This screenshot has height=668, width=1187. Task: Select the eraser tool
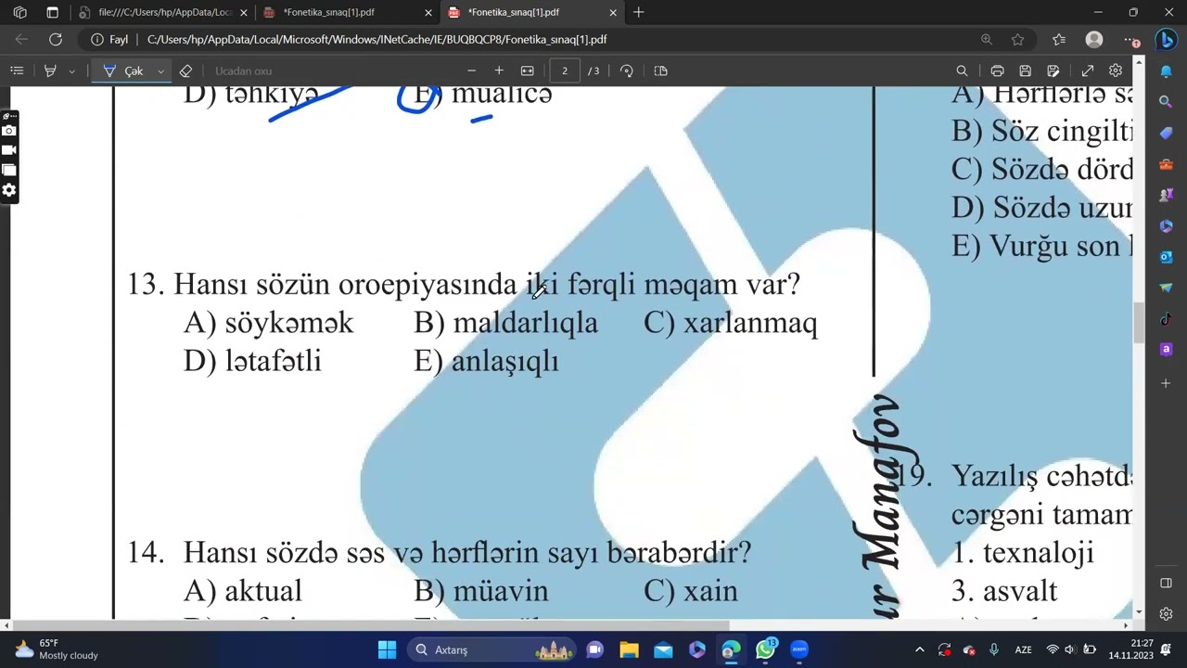(185, 71)
